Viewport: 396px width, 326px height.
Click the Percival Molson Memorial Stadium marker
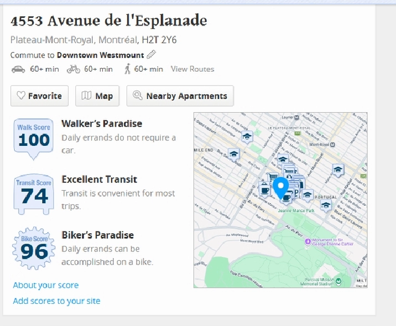[x=338, y=281]
